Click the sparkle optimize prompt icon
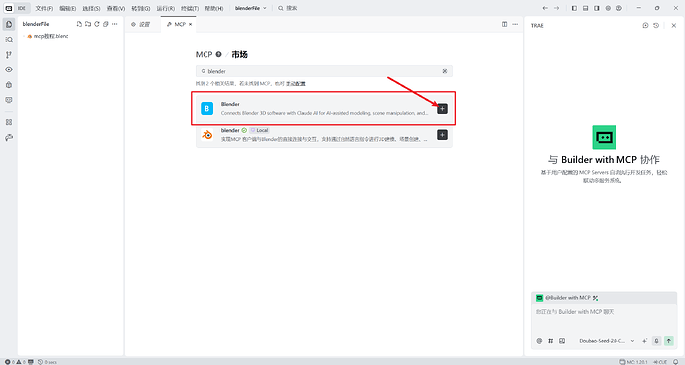 pos(645,341)
